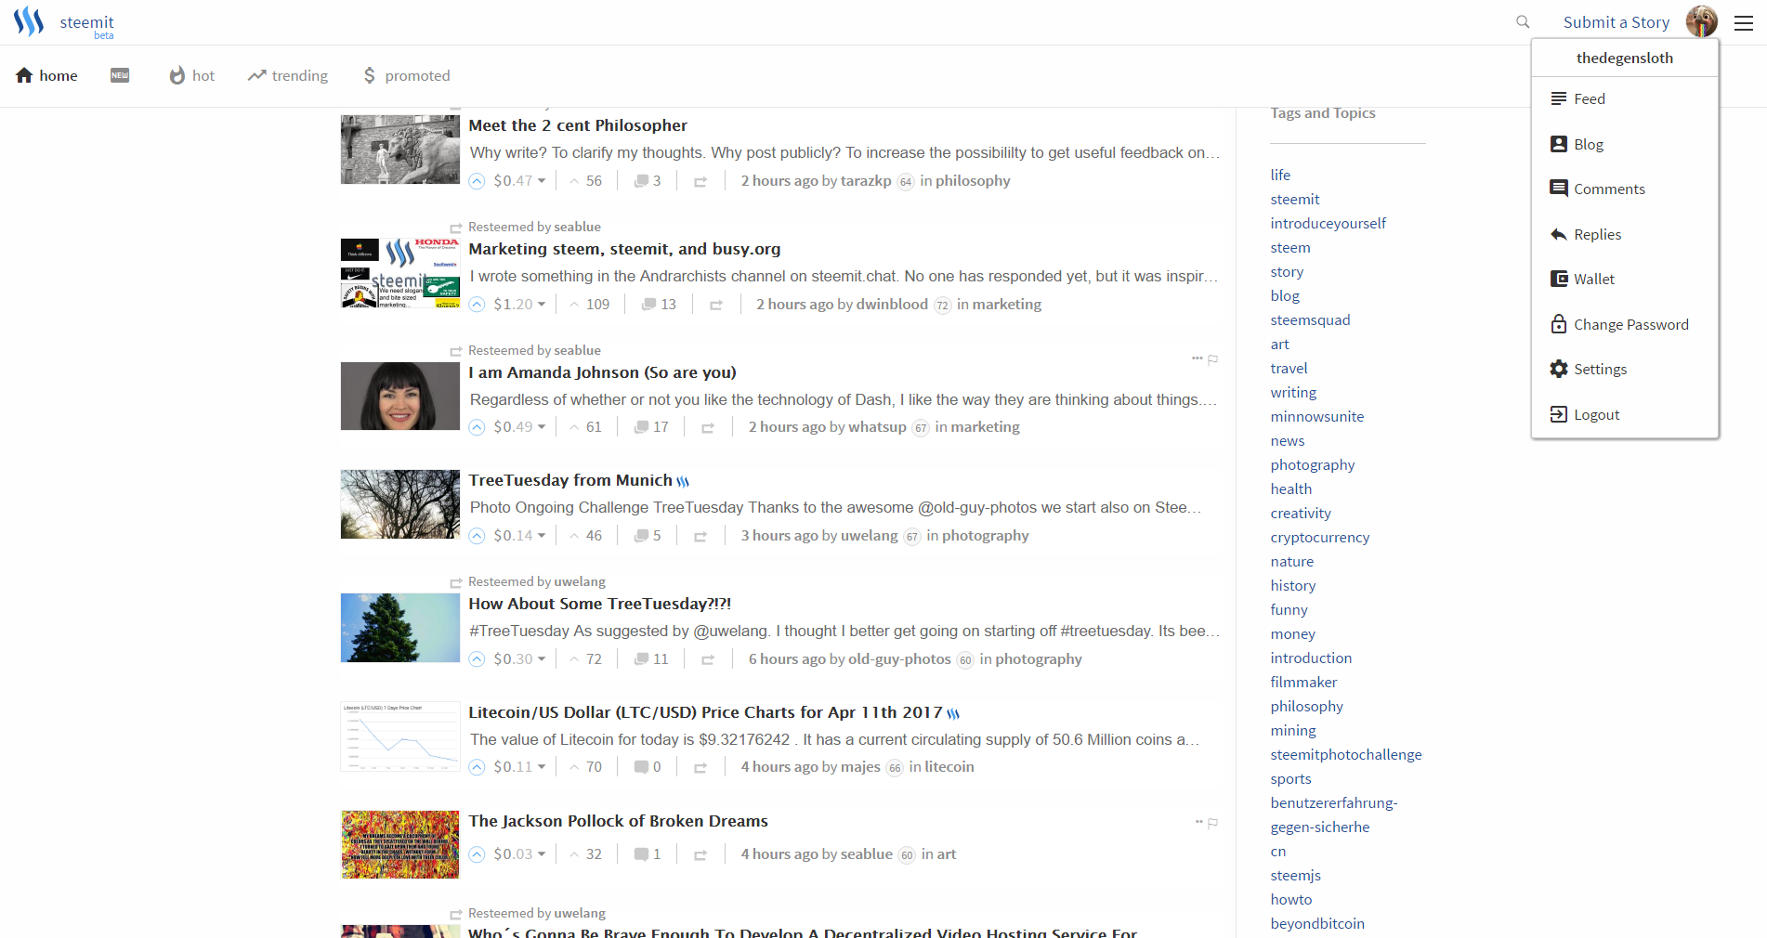Click Submit a Story link
Viewport: 1767px width, 938px height.
[x=1616, y=22]
